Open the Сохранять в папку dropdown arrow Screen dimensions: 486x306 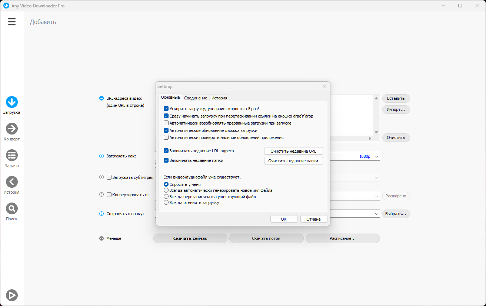pyautogui.click(x=377, y=214)
